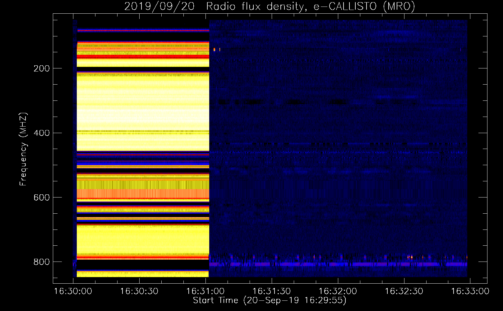
Task: Click the 16:32:30 time tick label
Action: pyautogui.click(x=404, y=291)
